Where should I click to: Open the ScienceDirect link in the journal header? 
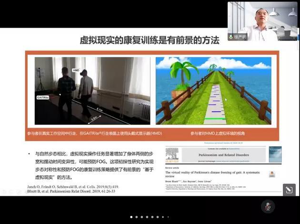[231, 148]
